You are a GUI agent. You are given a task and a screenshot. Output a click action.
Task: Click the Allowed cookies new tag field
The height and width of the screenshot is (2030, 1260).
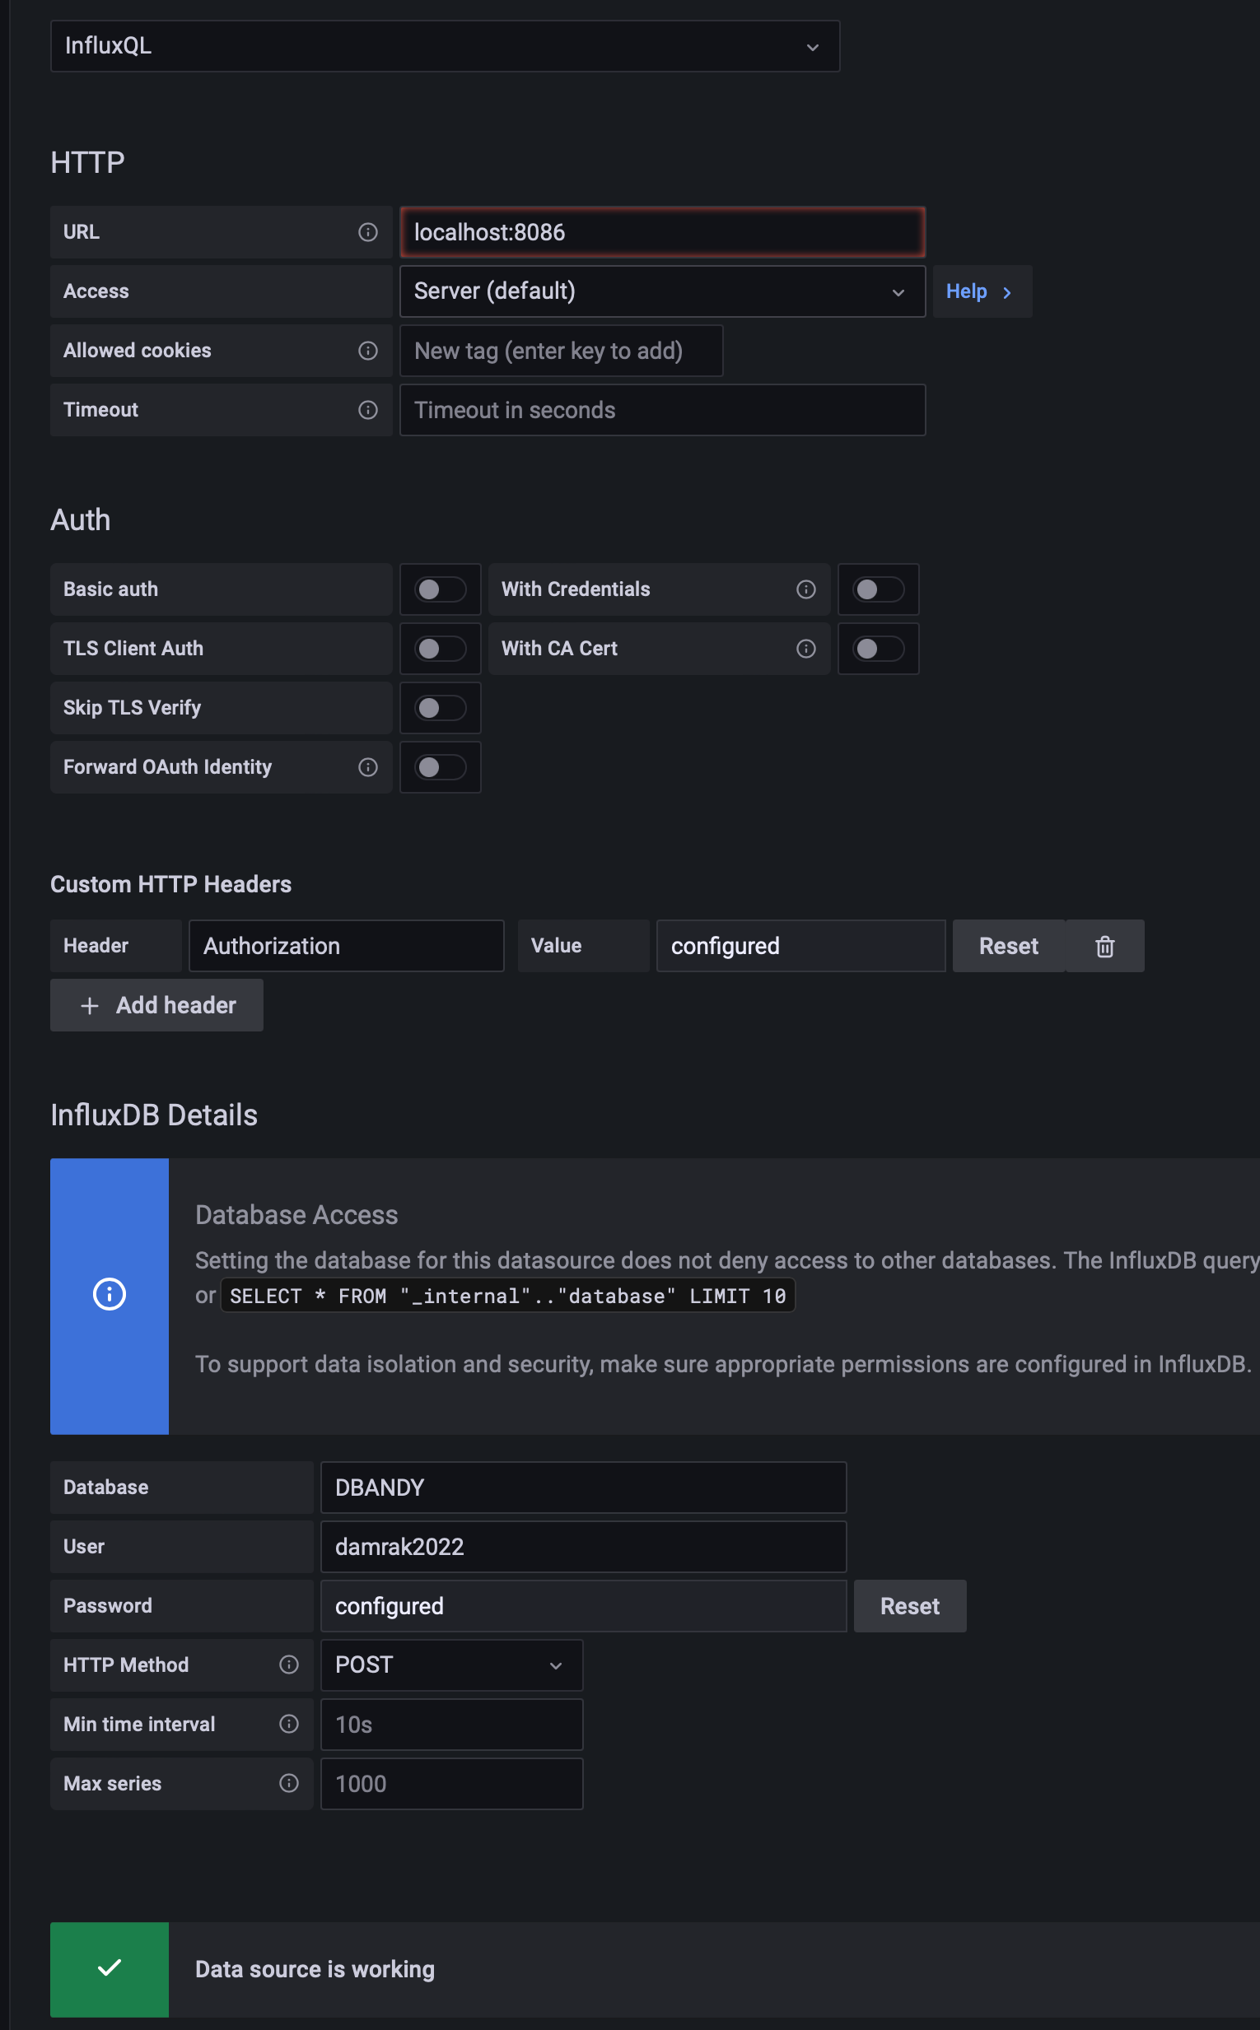(x=561, y=351)
